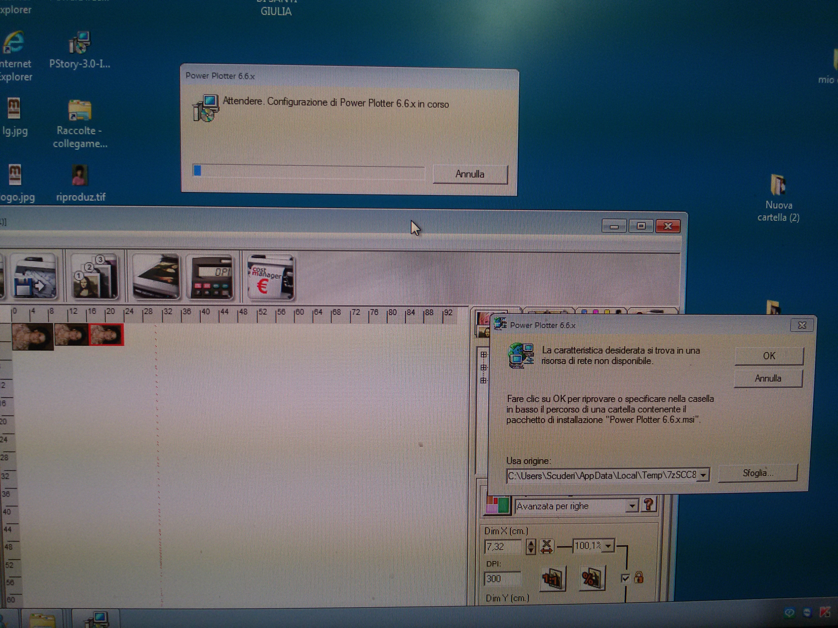Image resolution: width=838 pixels, height=628 pixels.
Task: Click the save-to-printer floppy toolbar icon
Action: (35, 277)
